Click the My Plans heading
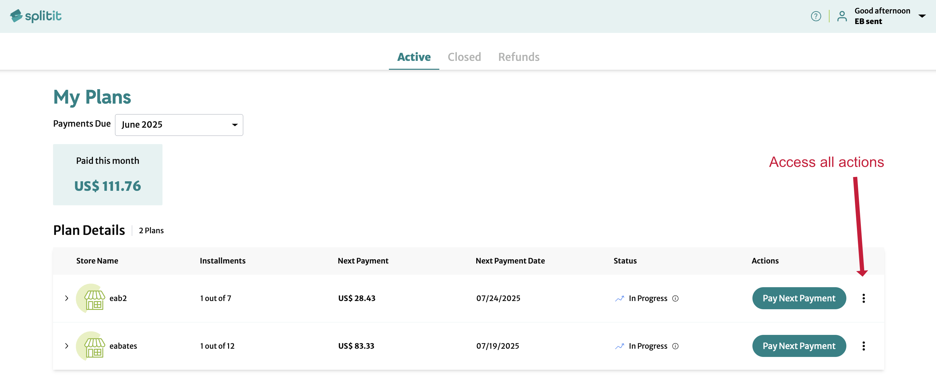 pos(92,97)
